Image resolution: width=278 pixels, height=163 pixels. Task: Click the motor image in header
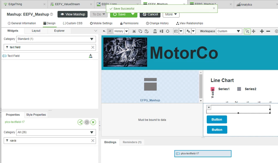point(125,52)
